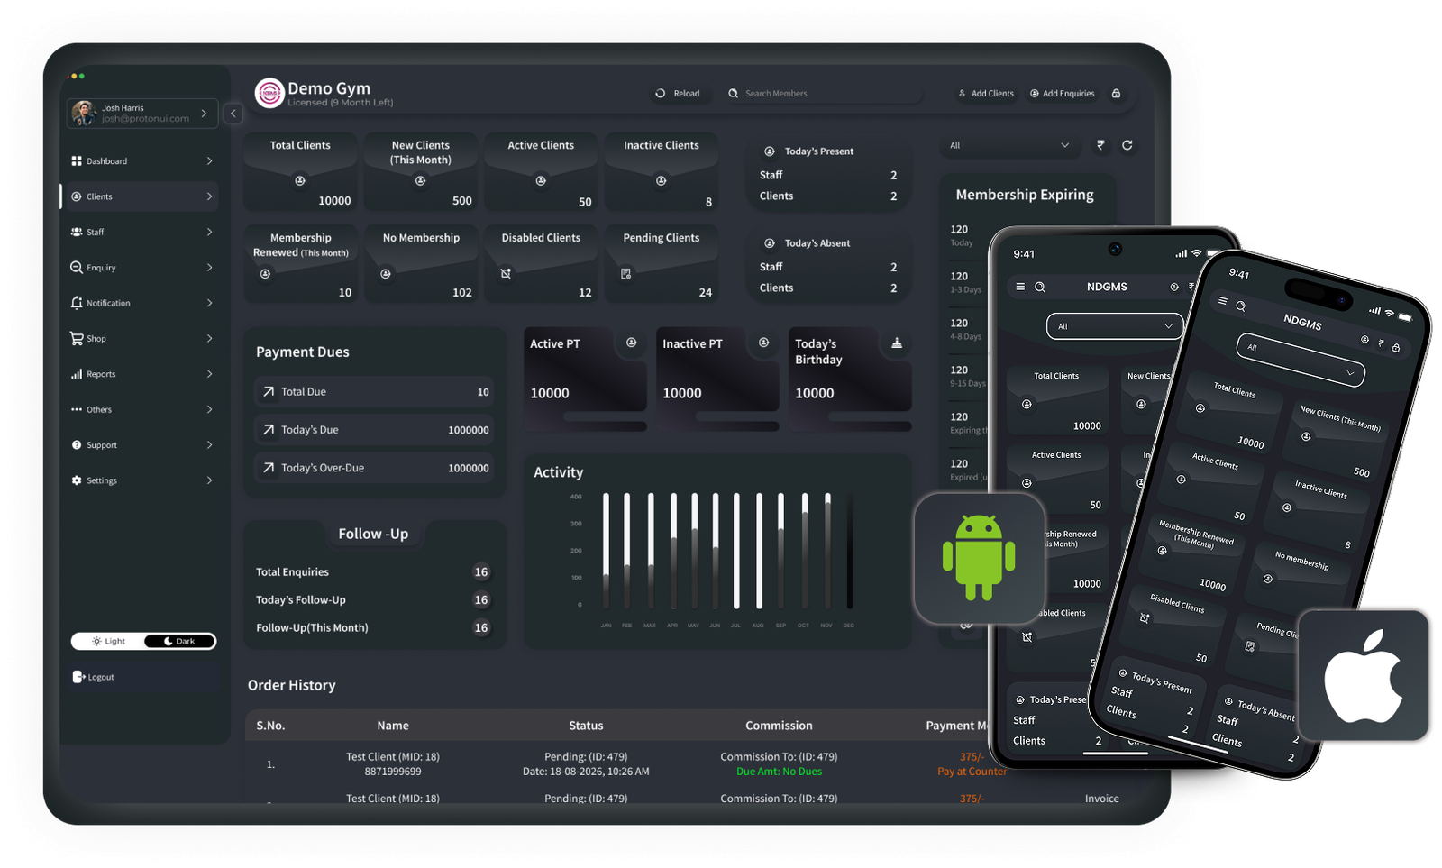1442x868 pixels.
Task: Refresh the Membership Expiring panel
Action: click(x=1127, y=145)
